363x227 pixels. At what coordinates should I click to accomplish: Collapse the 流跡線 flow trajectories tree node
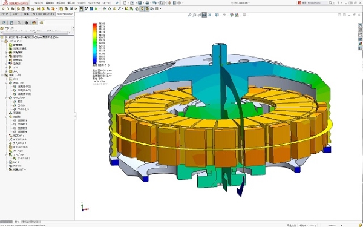7,117
